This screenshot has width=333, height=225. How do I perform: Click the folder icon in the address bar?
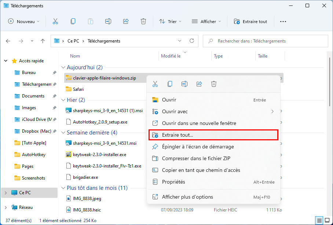(x=57, y=41)
